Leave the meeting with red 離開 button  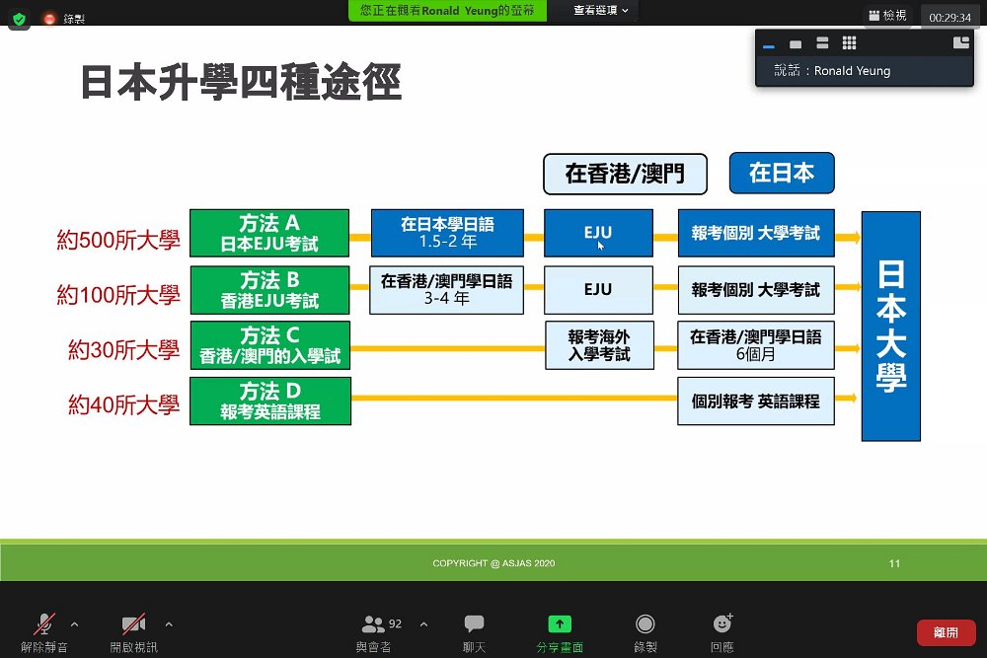click(x=947, y=632)
